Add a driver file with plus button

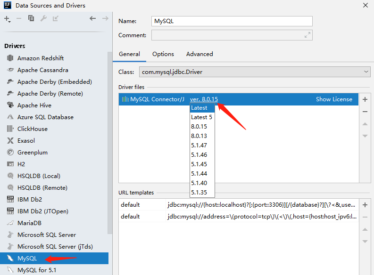click(365, 99)
